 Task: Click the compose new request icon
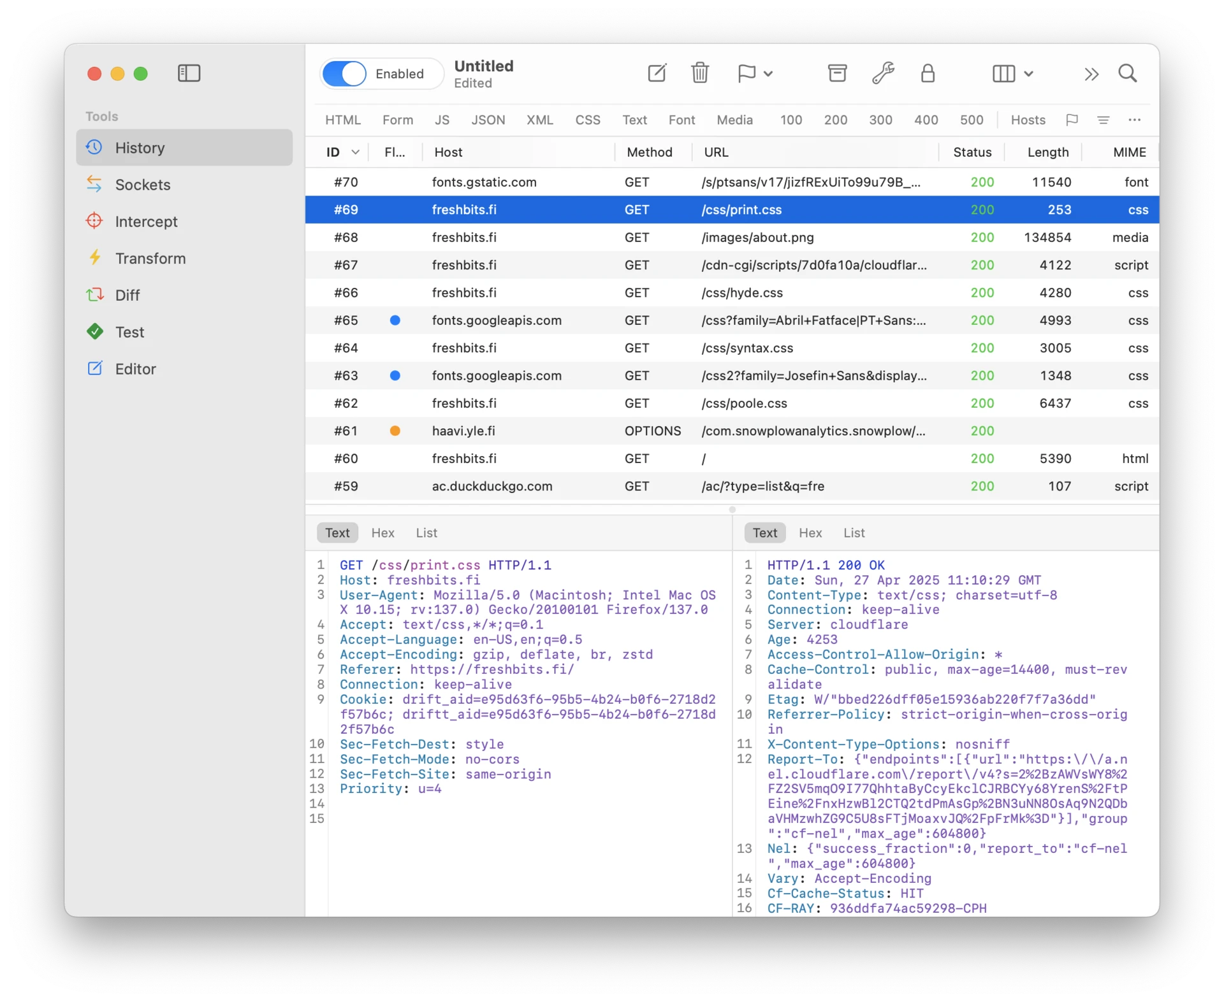657,73
